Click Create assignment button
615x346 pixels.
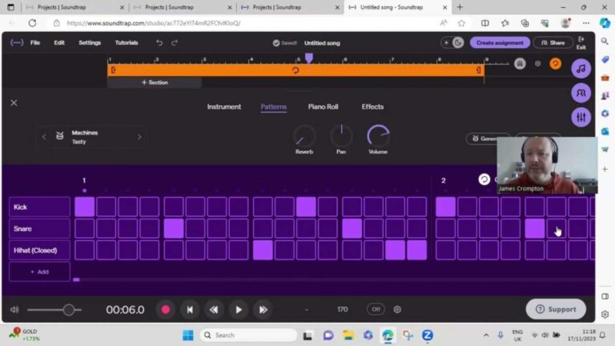click(500, 42)
